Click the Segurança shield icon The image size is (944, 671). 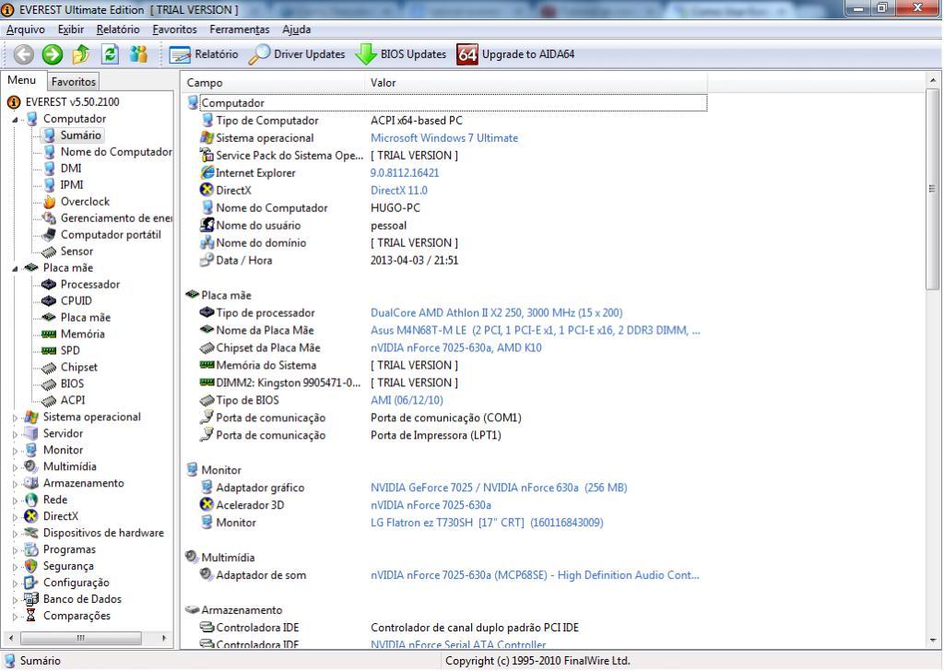tap(30, 566)
